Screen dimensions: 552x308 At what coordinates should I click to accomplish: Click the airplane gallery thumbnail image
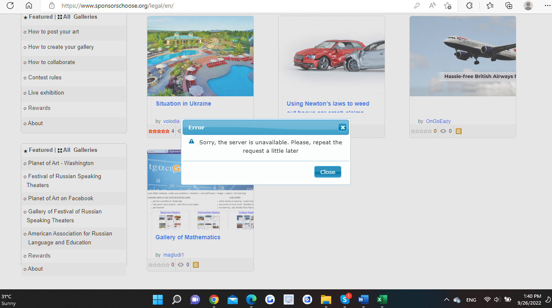click(x=462, y=56)
